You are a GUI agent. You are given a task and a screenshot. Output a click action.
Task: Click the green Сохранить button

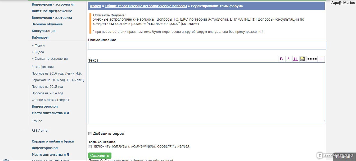tap(100, 155)
